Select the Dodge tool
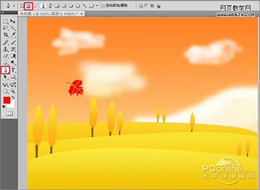The height and width of the screenshot is (190, 260). click(13, 62)
